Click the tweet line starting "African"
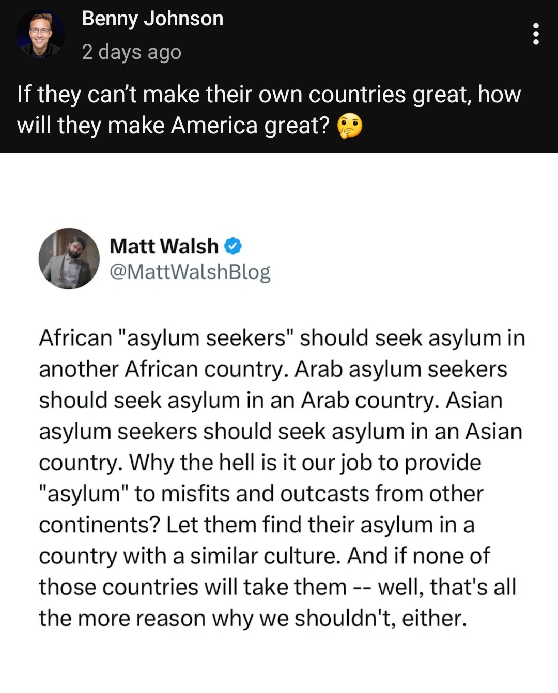This screenshot has height=693, width=558. tap(282, 338)
